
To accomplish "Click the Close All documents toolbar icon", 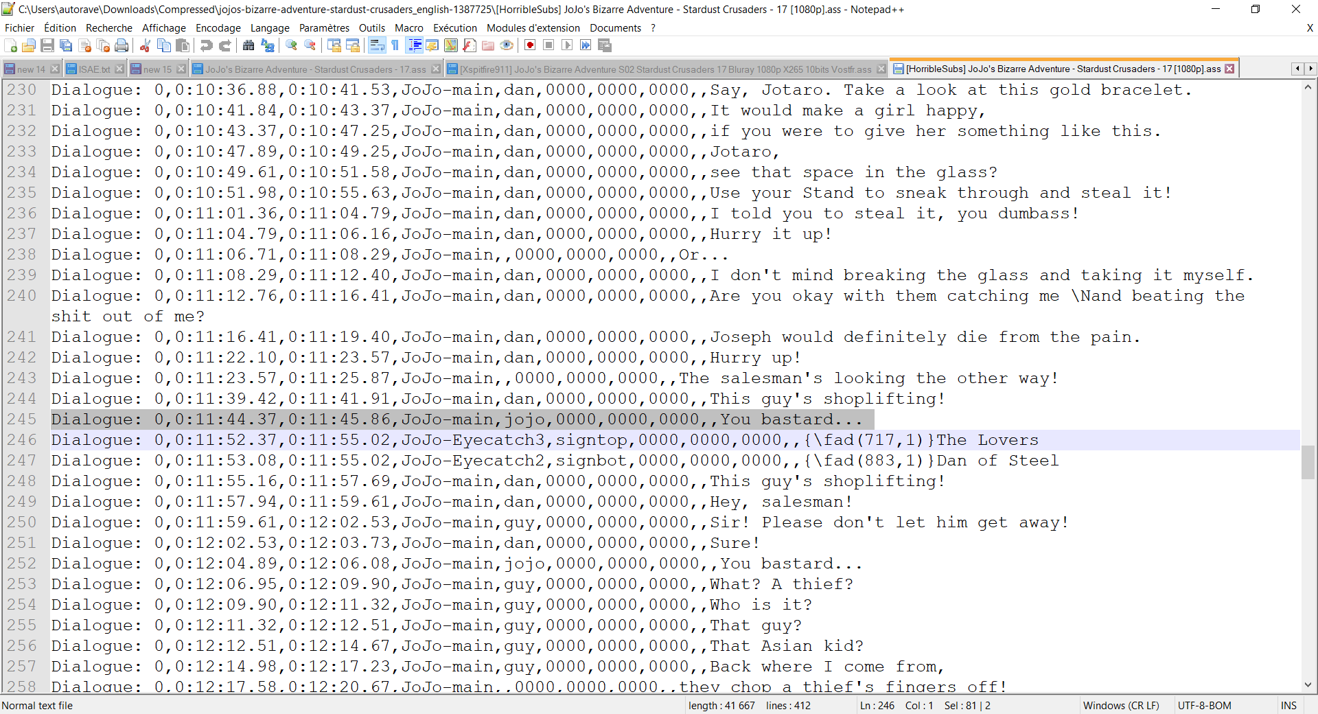I will (x=104, y=45).
